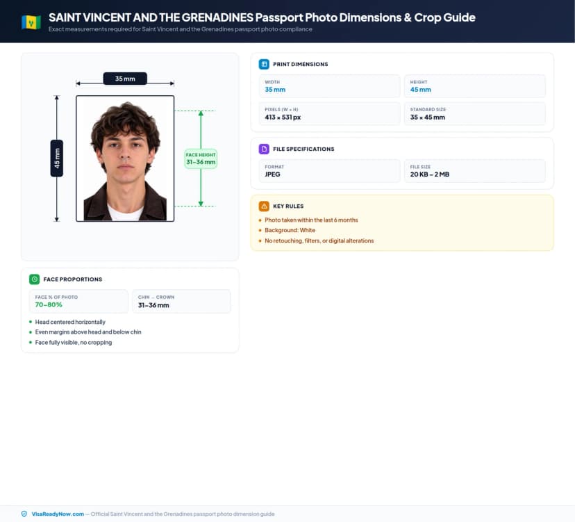Click the 'Background: White' rule
The image size is (575, 522).
click(x=290, y=230)
